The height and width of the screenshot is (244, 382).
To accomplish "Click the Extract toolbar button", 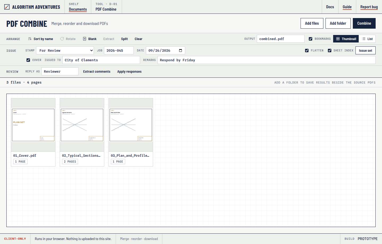I will 109,39.
